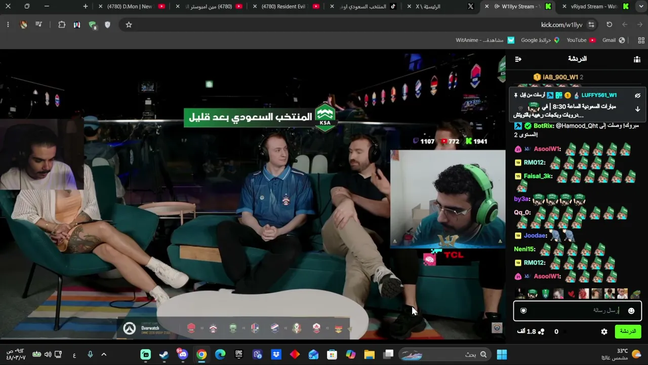Go back to the previous page
The image size is (648, 365).
[640, 25]
